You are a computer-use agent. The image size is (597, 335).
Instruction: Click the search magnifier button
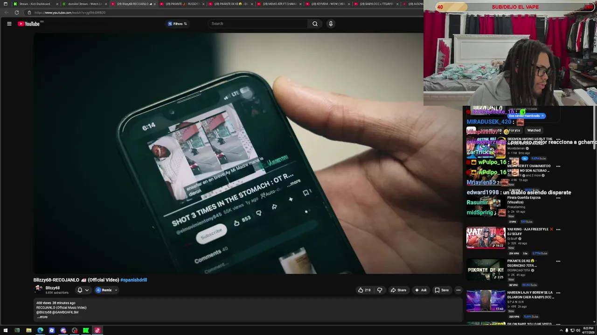pos(315,24)
